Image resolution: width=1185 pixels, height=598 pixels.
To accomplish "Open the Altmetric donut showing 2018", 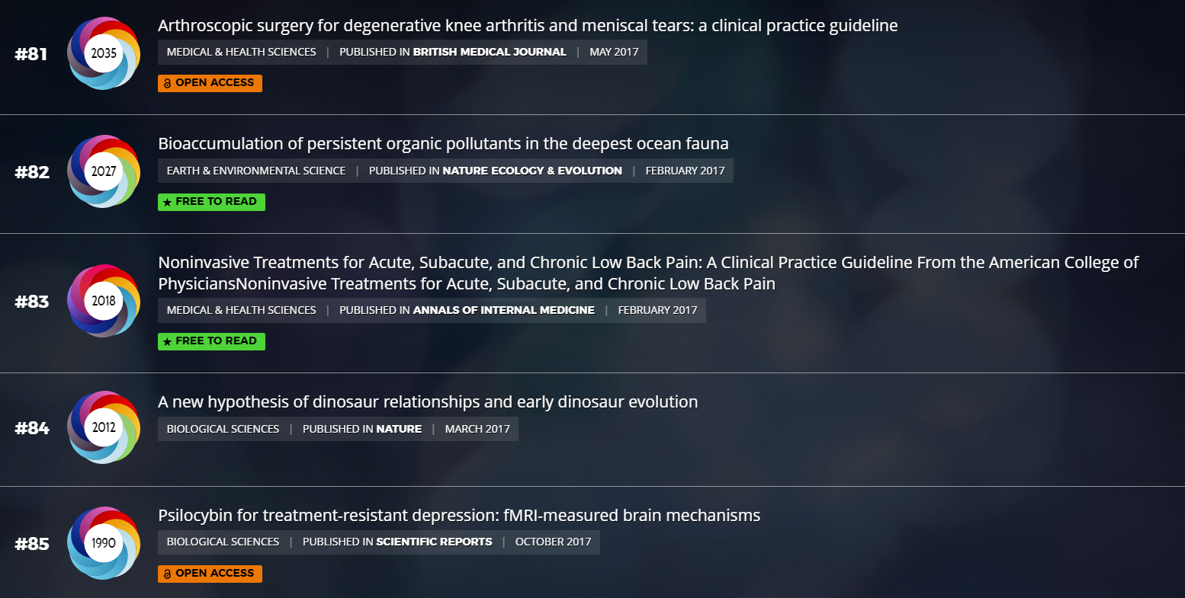I will tap(104, 301).
